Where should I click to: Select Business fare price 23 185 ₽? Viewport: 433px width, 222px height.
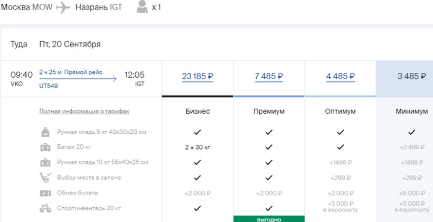click(197, 76)
